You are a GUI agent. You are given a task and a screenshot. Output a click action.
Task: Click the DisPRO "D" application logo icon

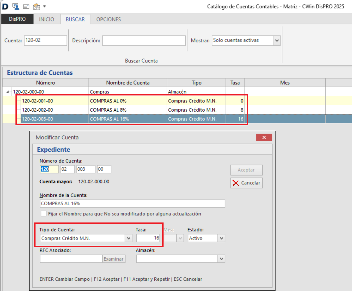coord(5,6)
